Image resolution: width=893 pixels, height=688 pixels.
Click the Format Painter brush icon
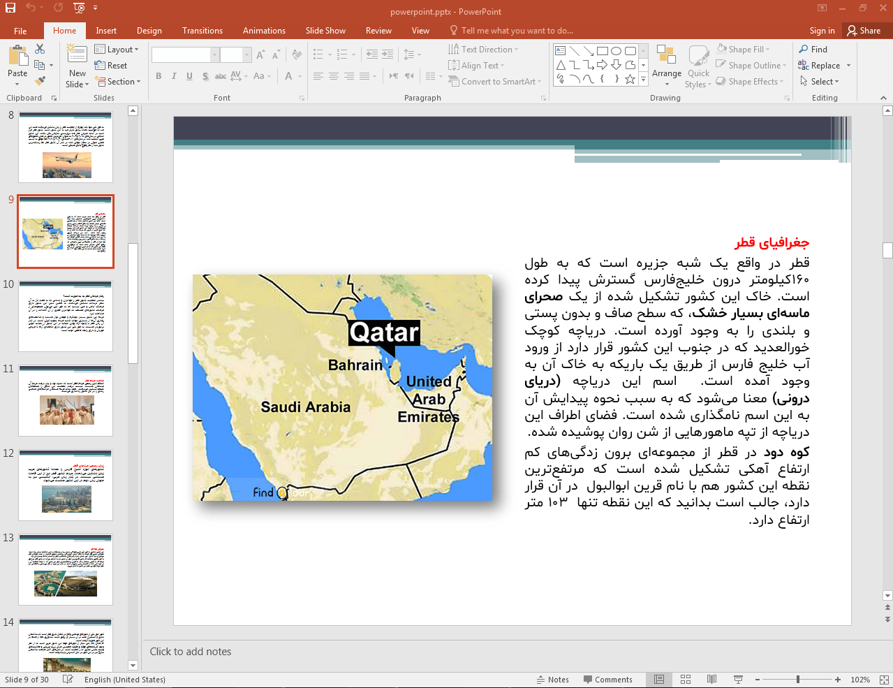click(x=40, y=82)
